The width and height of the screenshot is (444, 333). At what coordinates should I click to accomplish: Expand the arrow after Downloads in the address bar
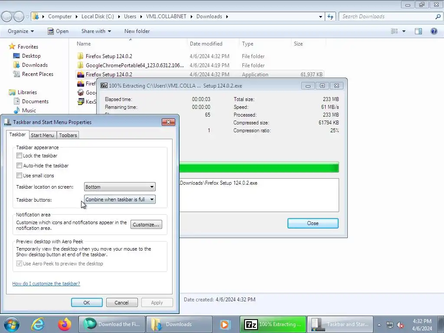pyautogui.click(x=227, y=16)
